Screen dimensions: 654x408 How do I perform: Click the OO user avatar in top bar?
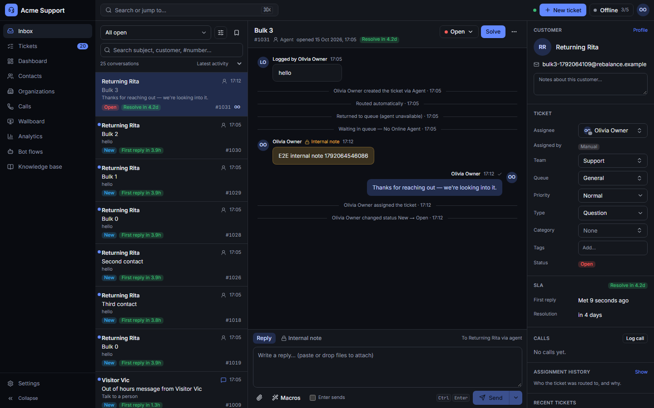pos(643,10)
